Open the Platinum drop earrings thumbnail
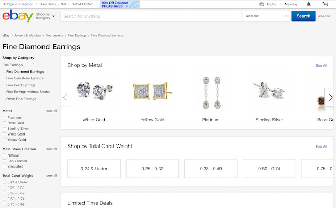Viewport: 336px width, 208px height. pos(212,92)
